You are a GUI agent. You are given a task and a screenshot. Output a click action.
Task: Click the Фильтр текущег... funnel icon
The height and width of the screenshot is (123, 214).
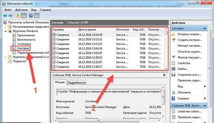coord(173,57)
